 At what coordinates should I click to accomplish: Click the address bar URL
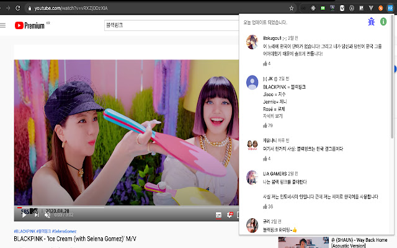[x=71, y=8]
